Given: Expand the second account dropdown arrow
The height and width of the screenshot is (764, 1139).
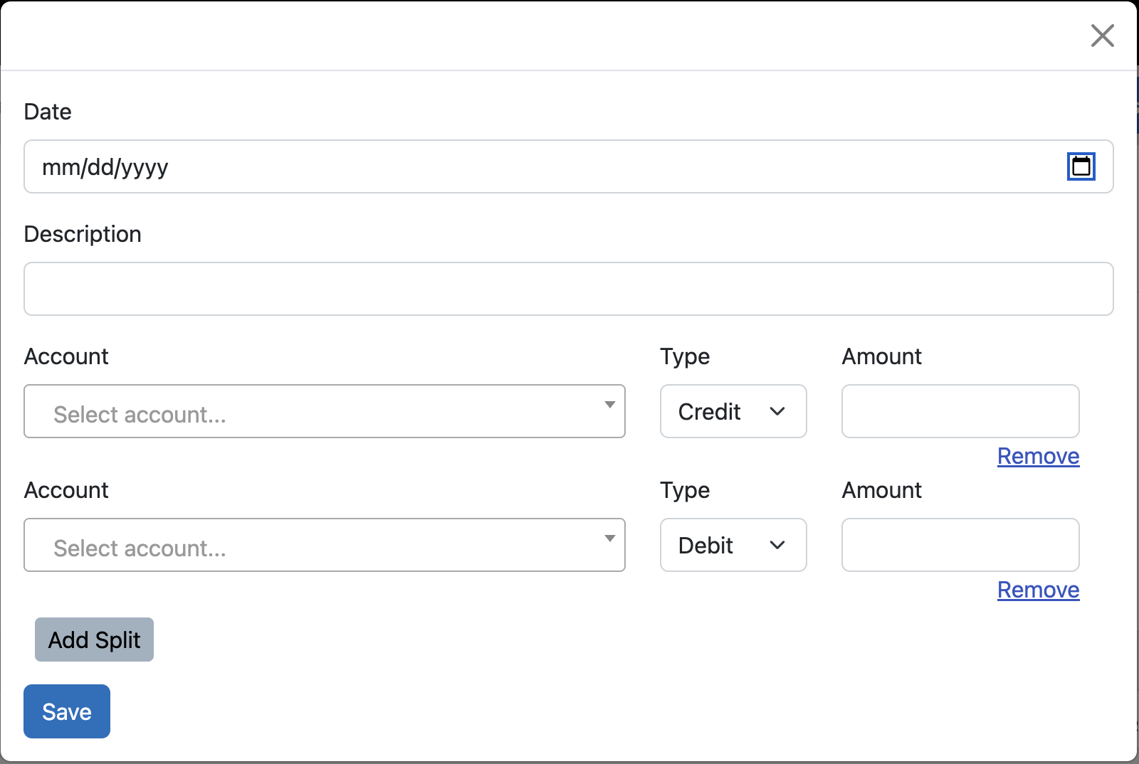Looking at the screenshot, I should pyautogui.click(x=610, y=538).
